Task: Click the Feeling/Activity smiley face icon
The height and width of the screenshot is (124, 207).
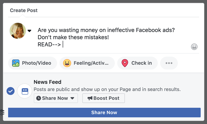Action: click(67, 63)
